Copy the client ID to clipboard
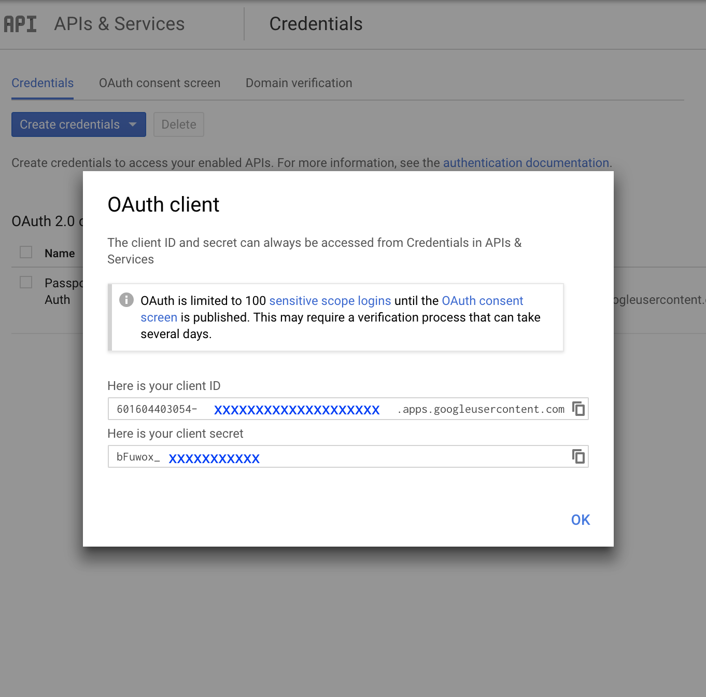706x697 pixels. (x=578, y=409)
